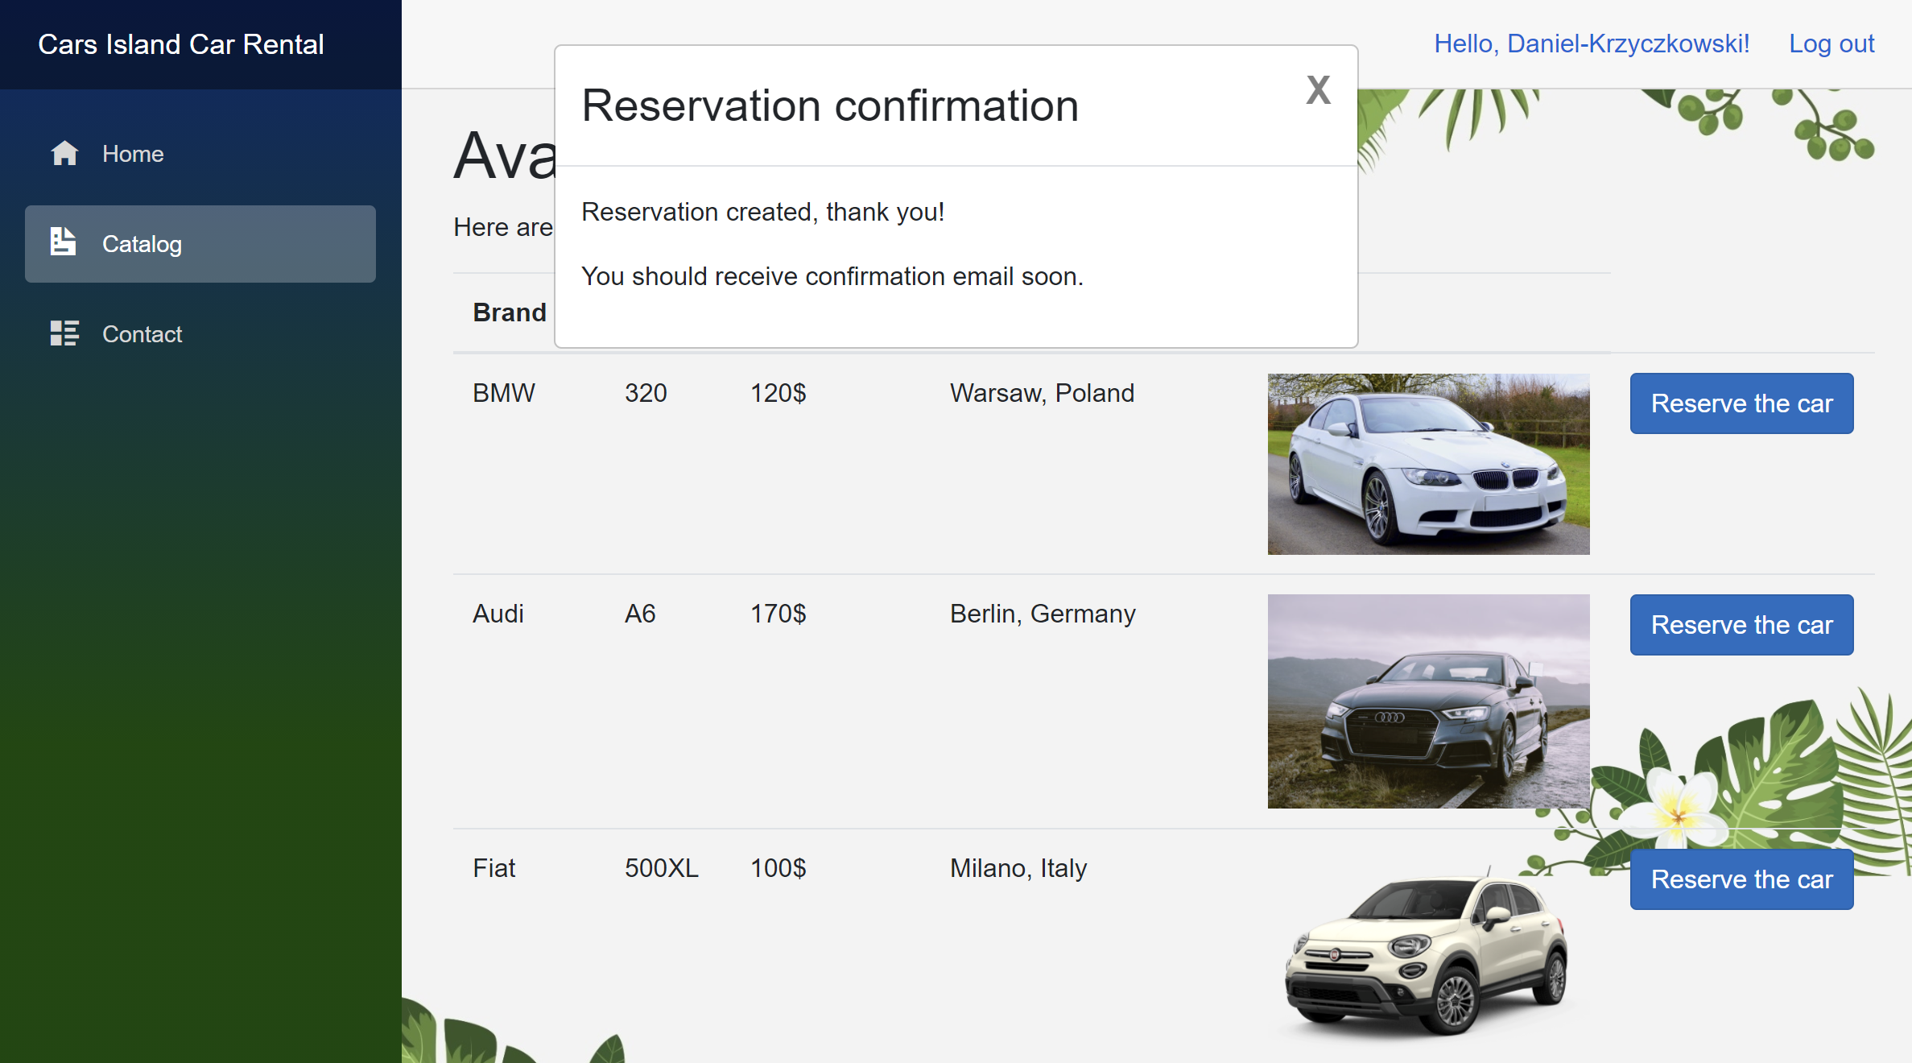Click the white BMW car photo
Image resolution: width=1912 pixels, height=1063 pixels.
[1428, 464]
